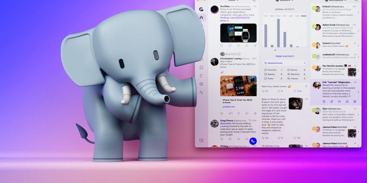Viewport: 367px width, 183px height.
Task: Open more actions on Erik Magnusson's reply
Action: click(x=355, y=102)
